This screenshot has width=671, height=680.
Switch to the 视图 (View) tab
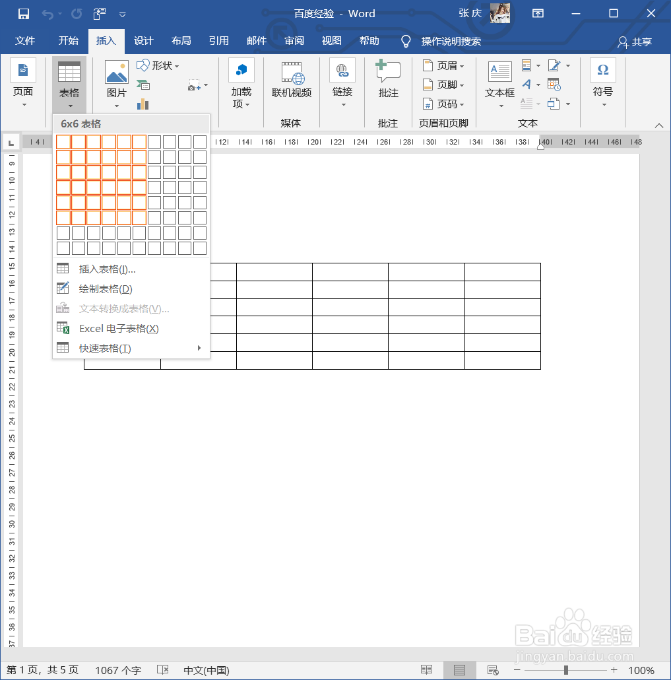(332, 41)
